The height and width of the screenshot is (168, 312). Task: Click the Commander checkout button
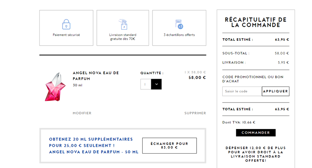coord(256,133)
